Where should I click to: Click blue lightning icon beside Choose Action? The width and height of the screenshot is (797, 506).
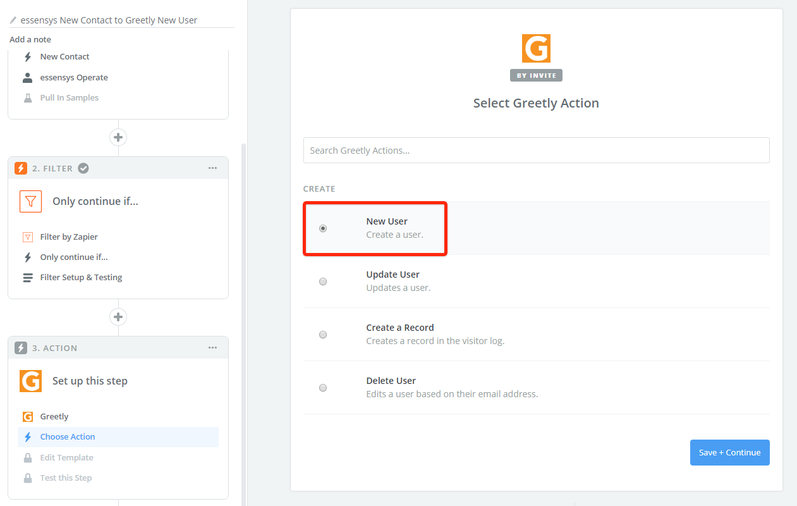27,437
